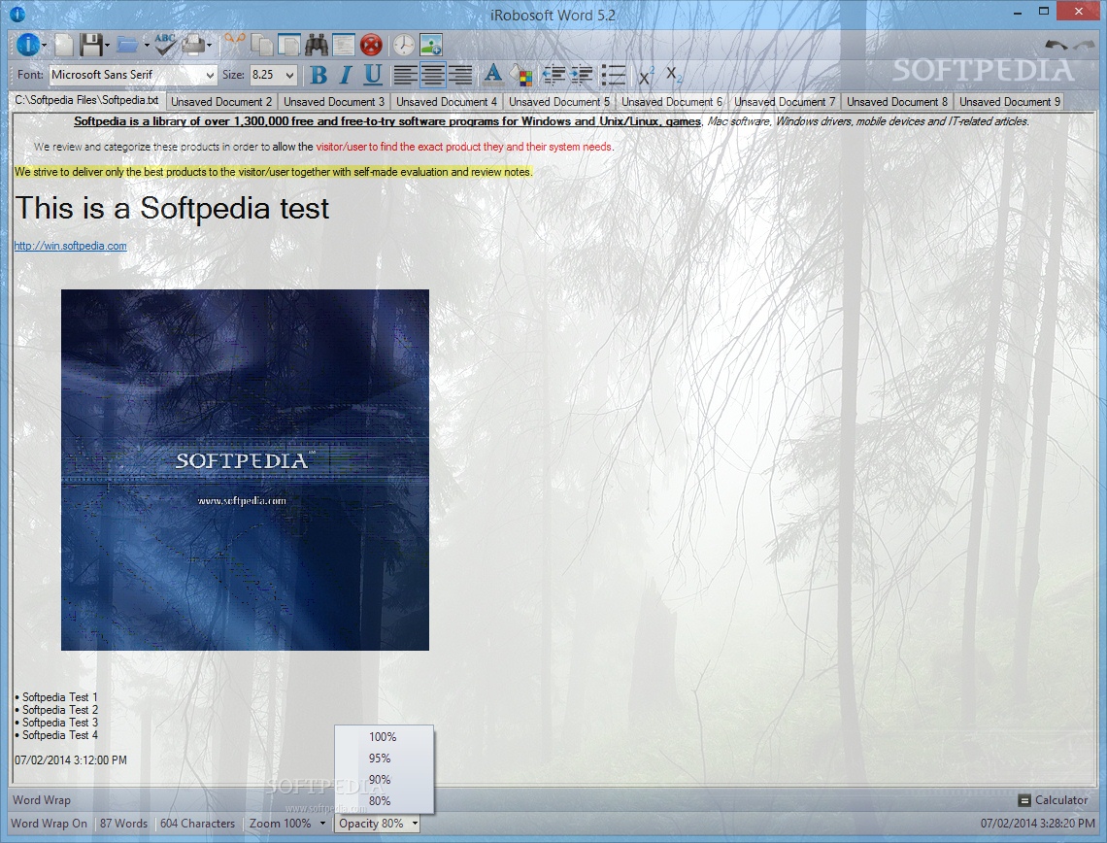Screen dimensions: 1107x843
Task: Expand the open file options arrow
Action: [x=147, y=46]
